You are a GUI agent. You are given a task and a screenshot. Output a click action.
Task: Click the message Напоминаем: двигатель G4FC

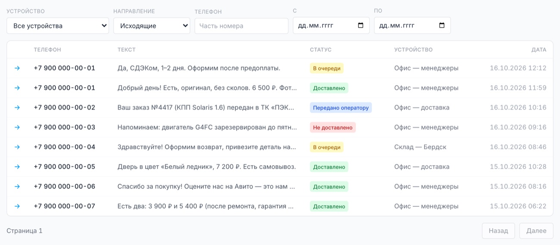pyautogui.click(x=207, y=127)
